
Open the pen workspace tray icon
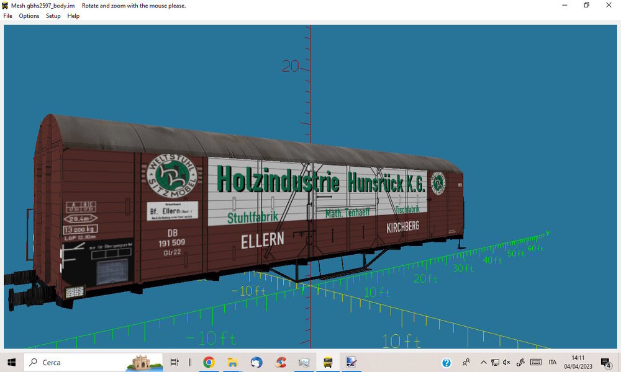click(x=520, y=362)
